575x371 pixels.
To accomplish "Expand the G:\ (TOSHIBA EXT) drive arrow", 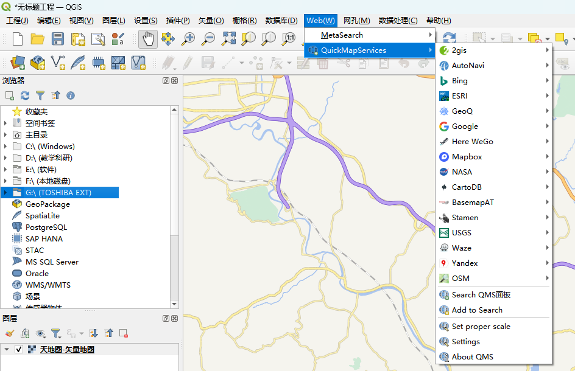I will (5, 192).
